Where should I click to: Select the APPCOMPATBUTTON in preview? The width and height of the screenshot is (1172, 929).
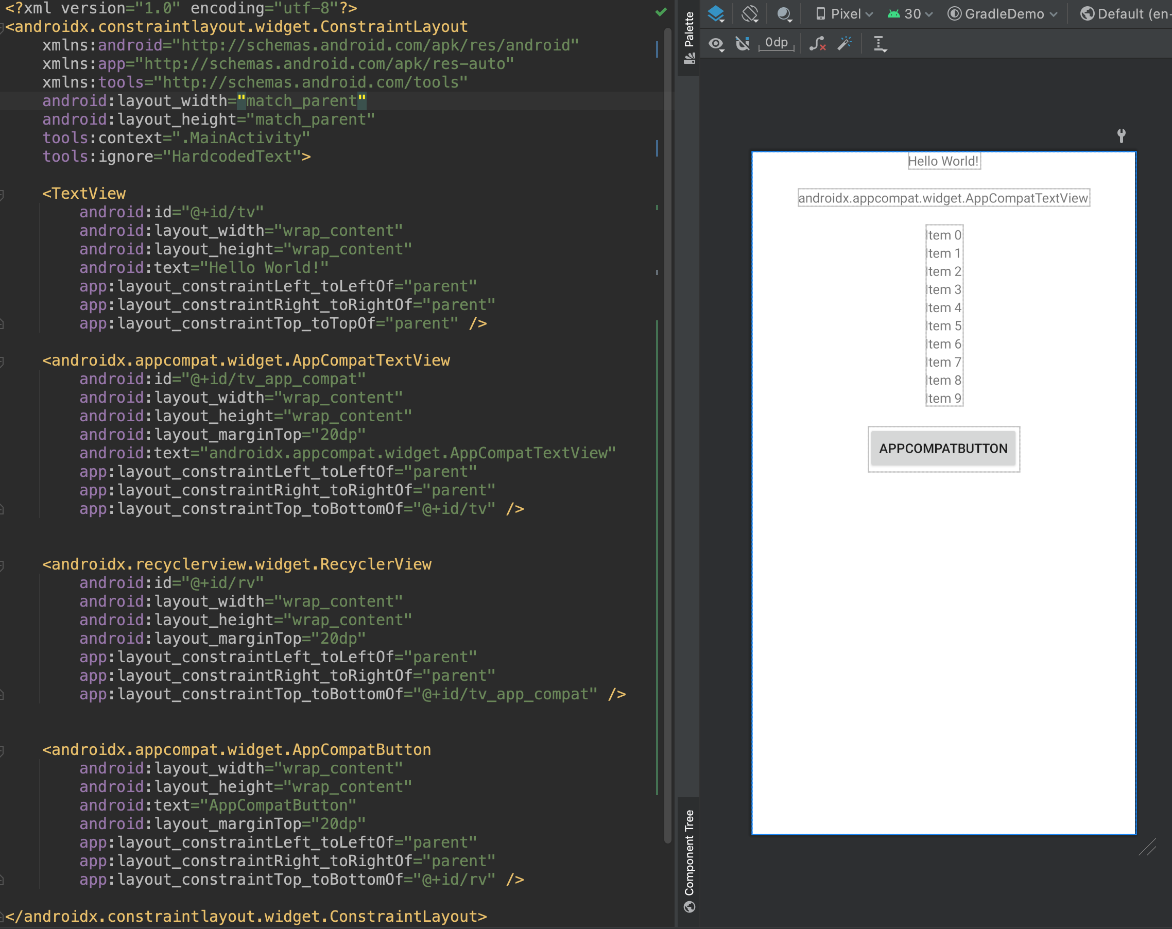pyautogui.click(x=943, y=449)
